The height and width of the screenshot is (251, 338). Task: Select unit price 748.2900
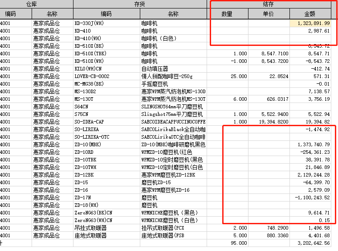pos(269,228)
